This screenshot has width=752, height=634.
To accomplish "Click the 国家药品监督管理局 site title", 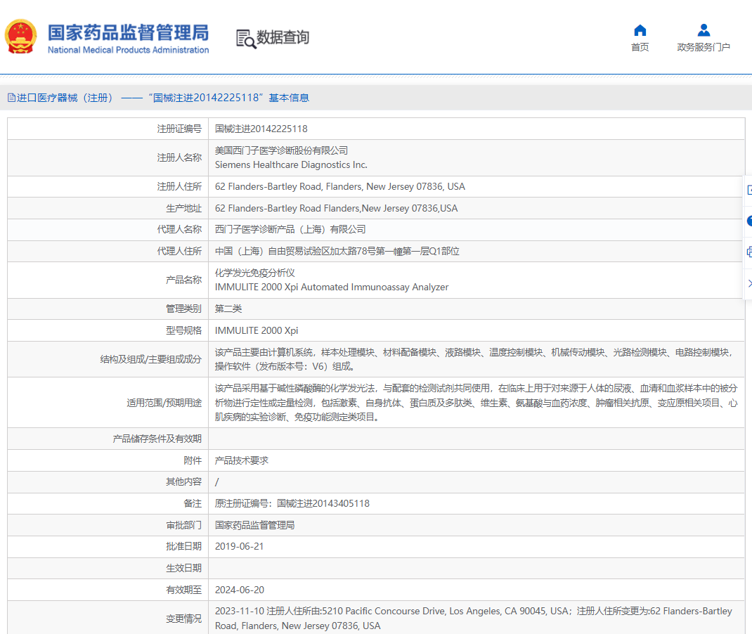I will point(128,32).
